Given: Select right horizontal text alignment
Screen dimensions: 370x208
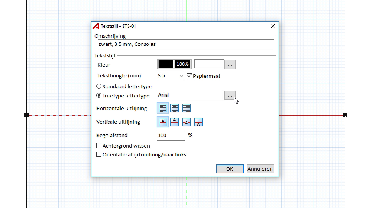Looking at the screenshot, I should (x=187, y=109).
